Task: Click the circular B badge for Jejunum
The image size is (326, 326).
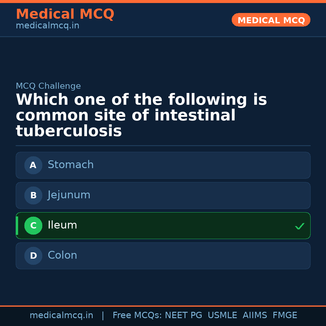Action: pos(33,195)
